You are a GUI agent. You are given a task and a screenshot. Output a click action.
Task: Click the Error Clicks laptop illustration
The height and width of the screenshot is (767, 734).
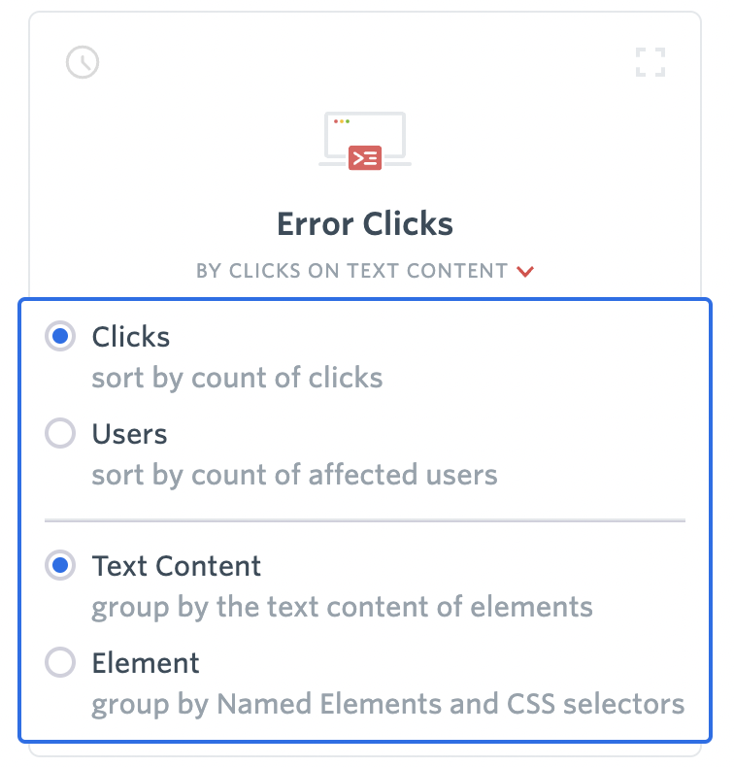365,141
